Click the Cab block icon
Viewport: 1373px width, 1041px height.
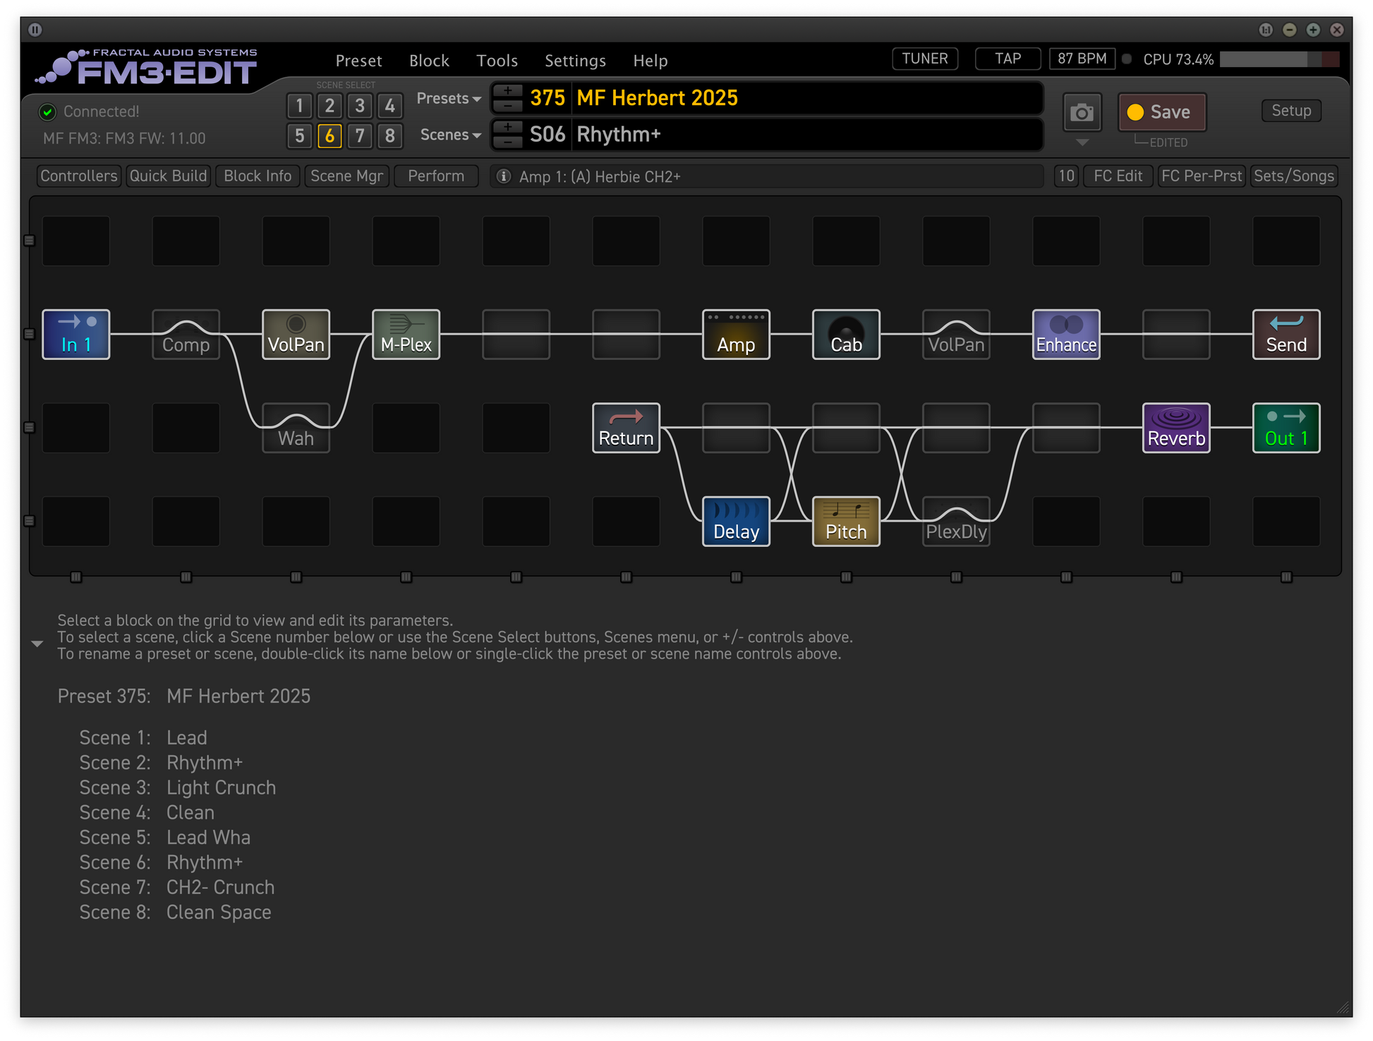(846, 335)
